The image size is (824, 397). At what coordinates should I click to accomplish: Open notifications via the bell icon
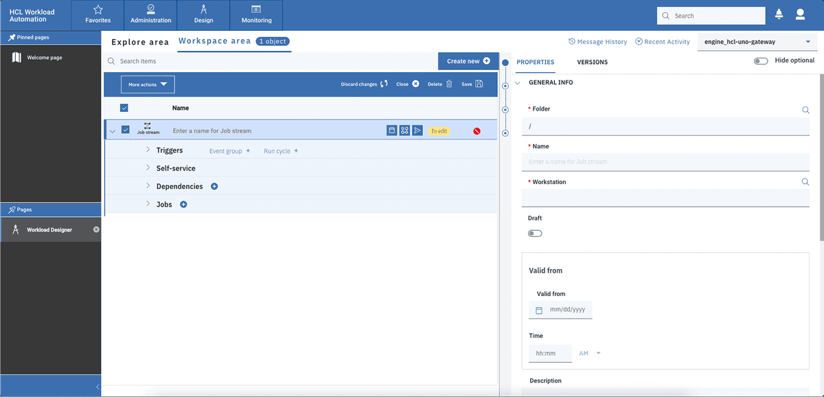click(x=779, y=12)
